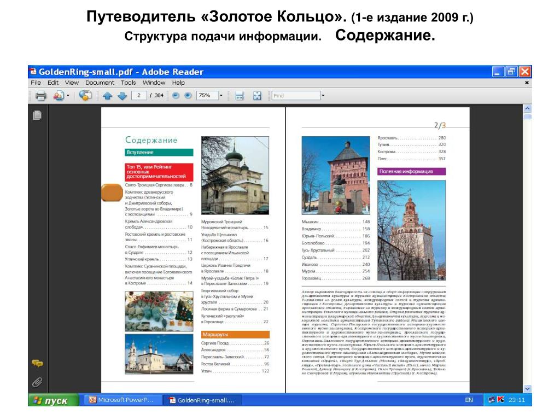Click the Александров 56 contents entry
The height and width of the screenshot is (420, 560).
coord(235,350)
